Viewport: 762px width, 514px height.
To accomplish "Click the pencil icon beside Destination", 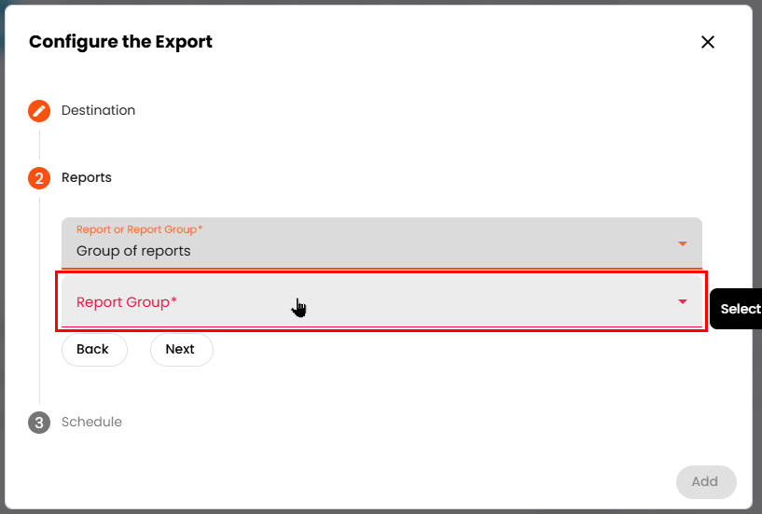I will click(39, 111).
